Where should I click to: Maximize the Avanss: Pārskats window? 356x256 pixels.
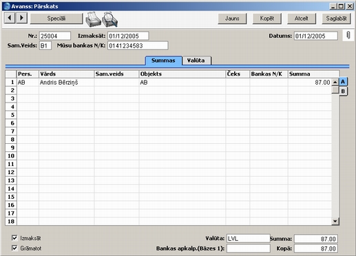(341, 6)
